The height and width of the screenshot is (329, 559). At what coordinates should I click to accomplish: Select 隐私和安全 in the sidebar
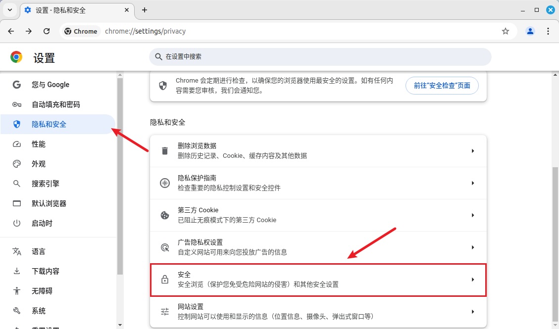tap(58, 124)
